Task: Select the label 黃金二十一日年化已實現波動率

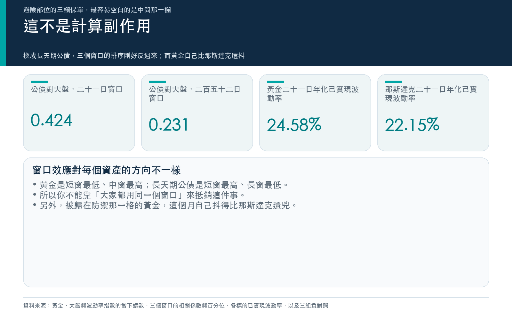Action: coord(313,94)
